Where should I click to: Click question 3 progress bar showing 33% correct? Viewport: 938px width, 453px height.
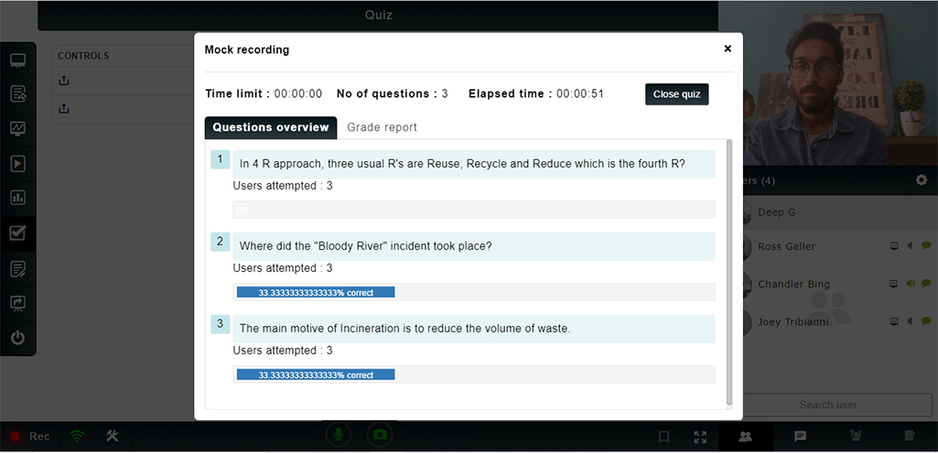coord(316,374)
